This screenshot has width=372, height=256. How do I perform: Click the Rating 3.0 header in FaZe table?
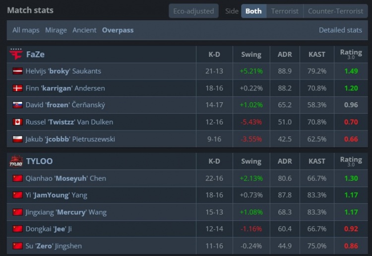click(351, 54)
